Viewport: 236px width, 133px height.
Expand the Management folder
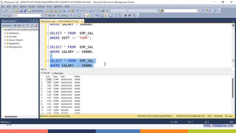[x=5, y=47]
